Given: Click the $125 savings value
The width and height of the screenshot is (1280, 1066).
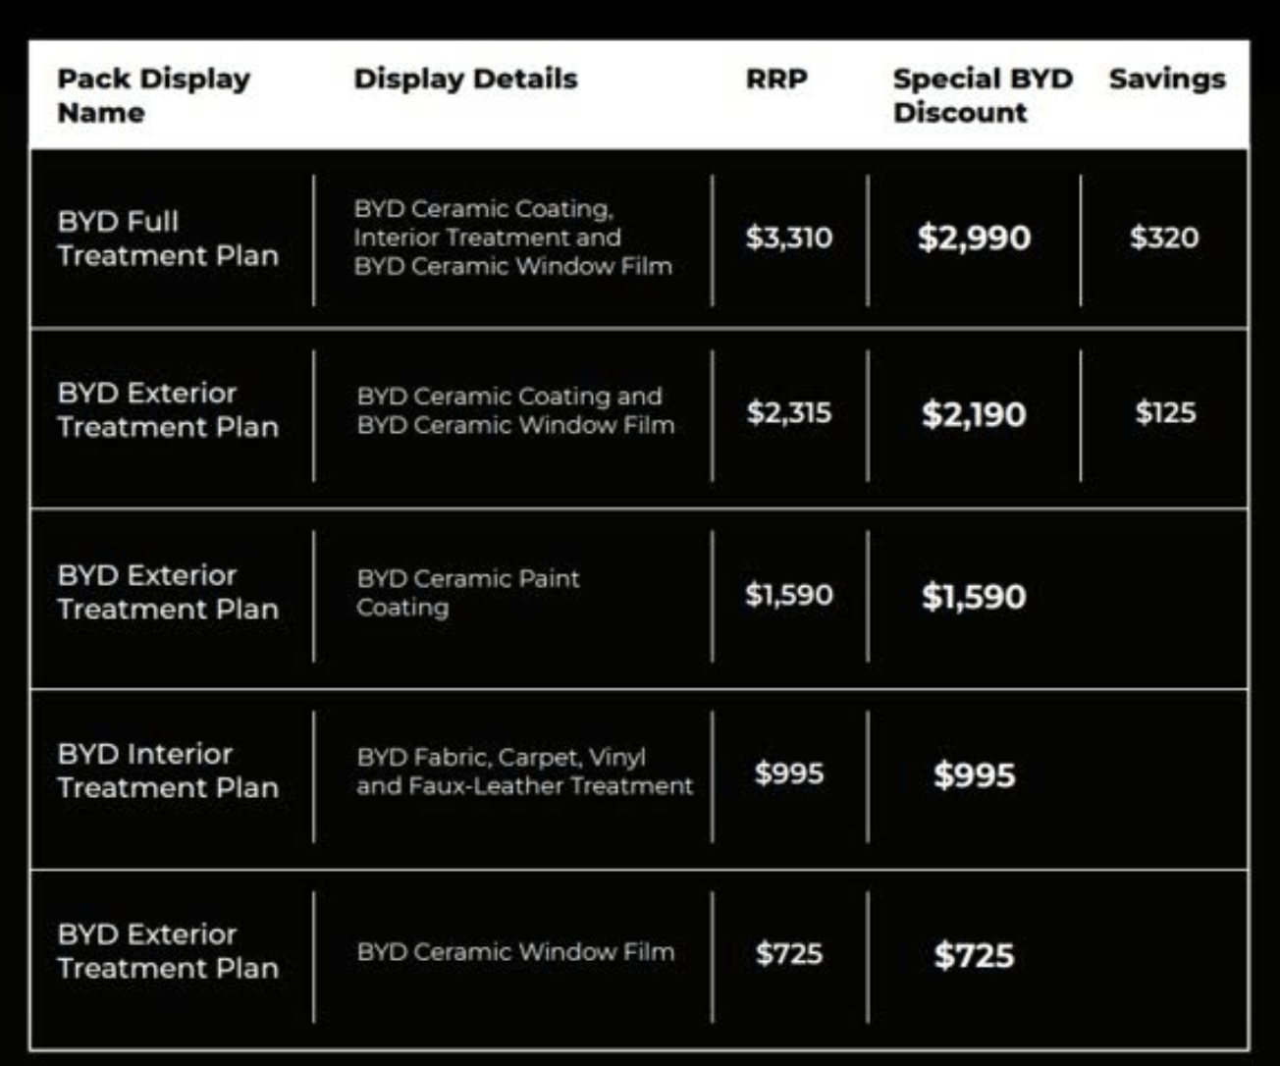Looking at the screenshot, I should tap(1165, 412).
